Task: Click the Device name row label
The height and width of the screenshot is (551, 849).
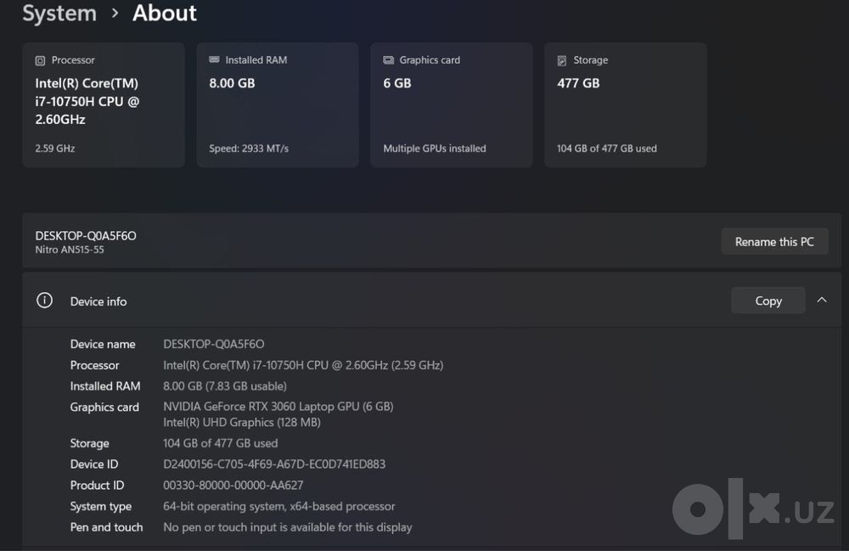Action: coord(103,344)
